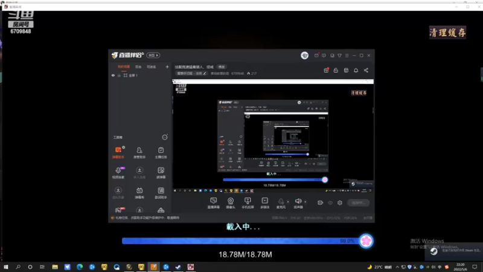Image resolution: width=483 pixels, height=272 pixels.
Task: Show hidden icons chevron in system tray
Action: click(x=397, y=267)
